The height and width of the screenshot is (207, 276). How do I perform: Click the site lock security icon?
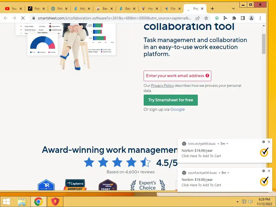coord(34,18)
